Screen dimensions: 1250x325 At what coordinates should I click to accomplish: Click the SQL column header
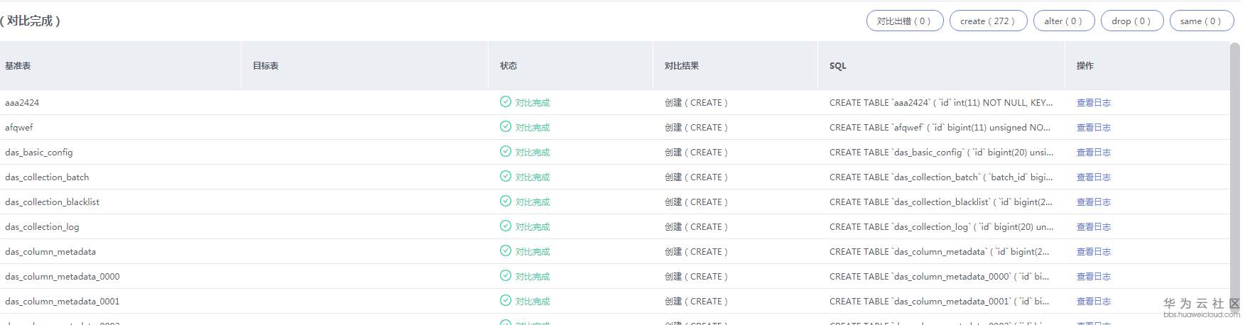point(838,66)
